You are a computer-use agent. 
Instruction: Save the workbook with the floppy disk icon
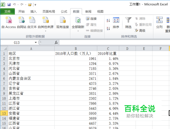[x=9, y=4]
